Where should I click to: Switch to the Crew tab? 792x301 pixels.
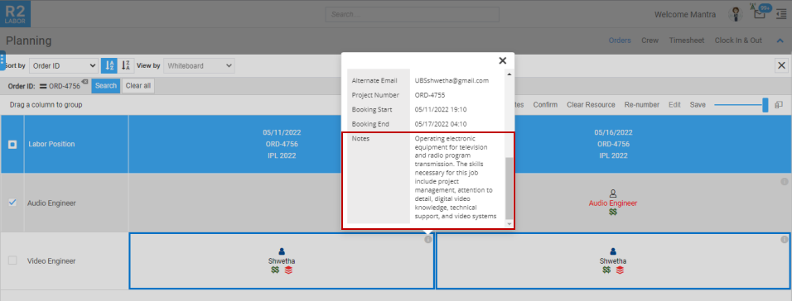click(x=650, y=41)
